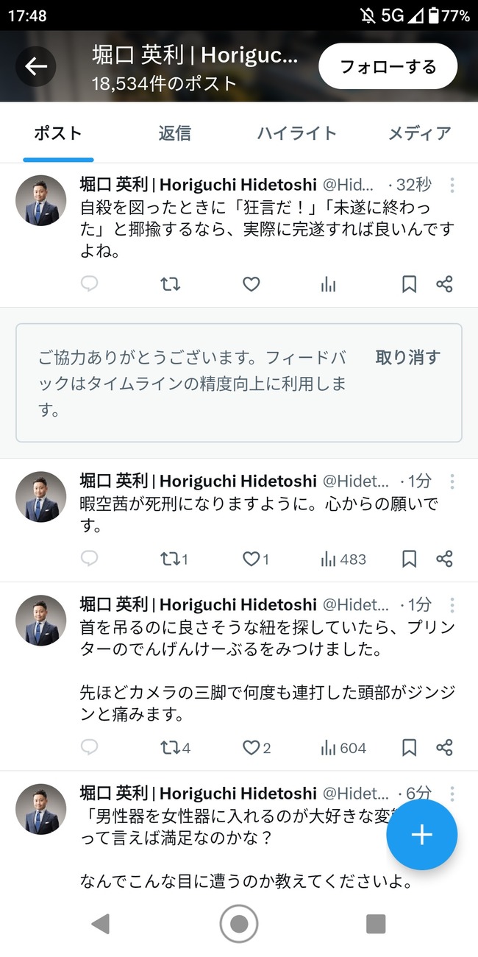The width and height of the screenshot is (478, 957).
Task: Share the 32-second-old post
Action: [444, 284]
